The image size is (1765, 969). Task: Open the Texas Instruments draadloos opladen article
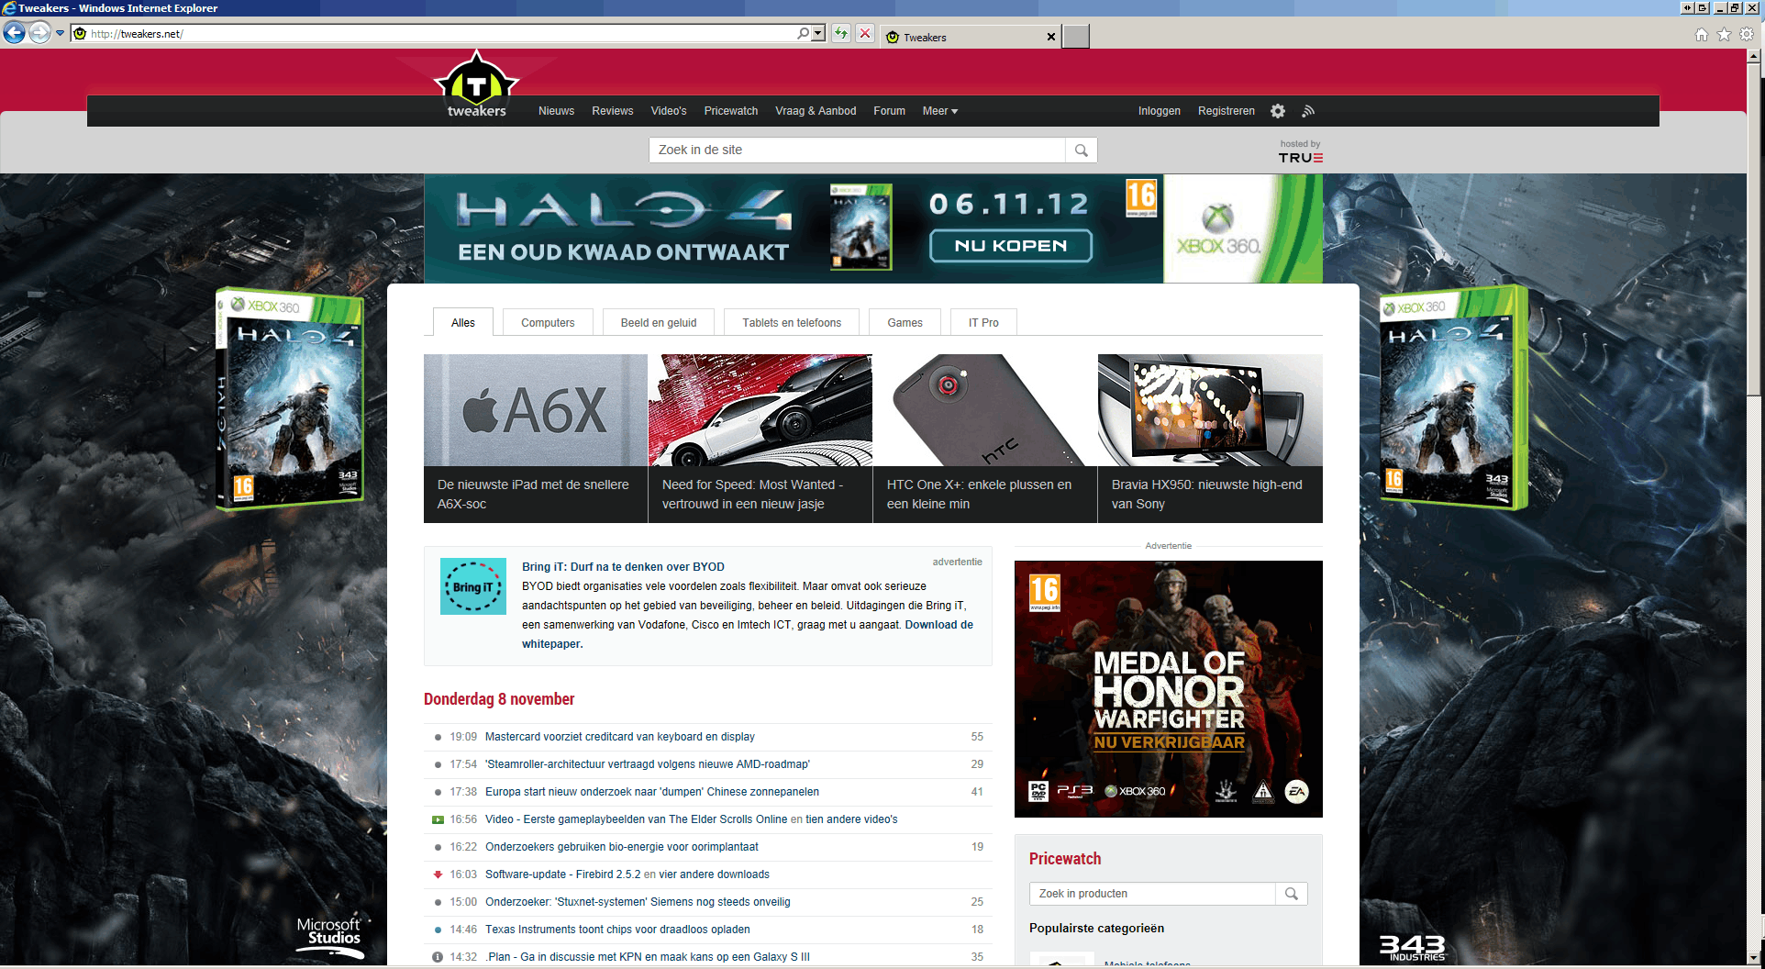click(x=617, y=930)
